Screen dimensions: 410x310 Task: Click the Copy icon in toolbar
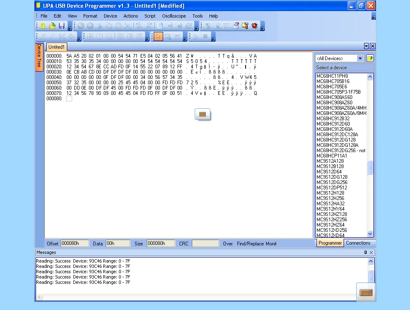pyautogui.click(x=109, y=26)
